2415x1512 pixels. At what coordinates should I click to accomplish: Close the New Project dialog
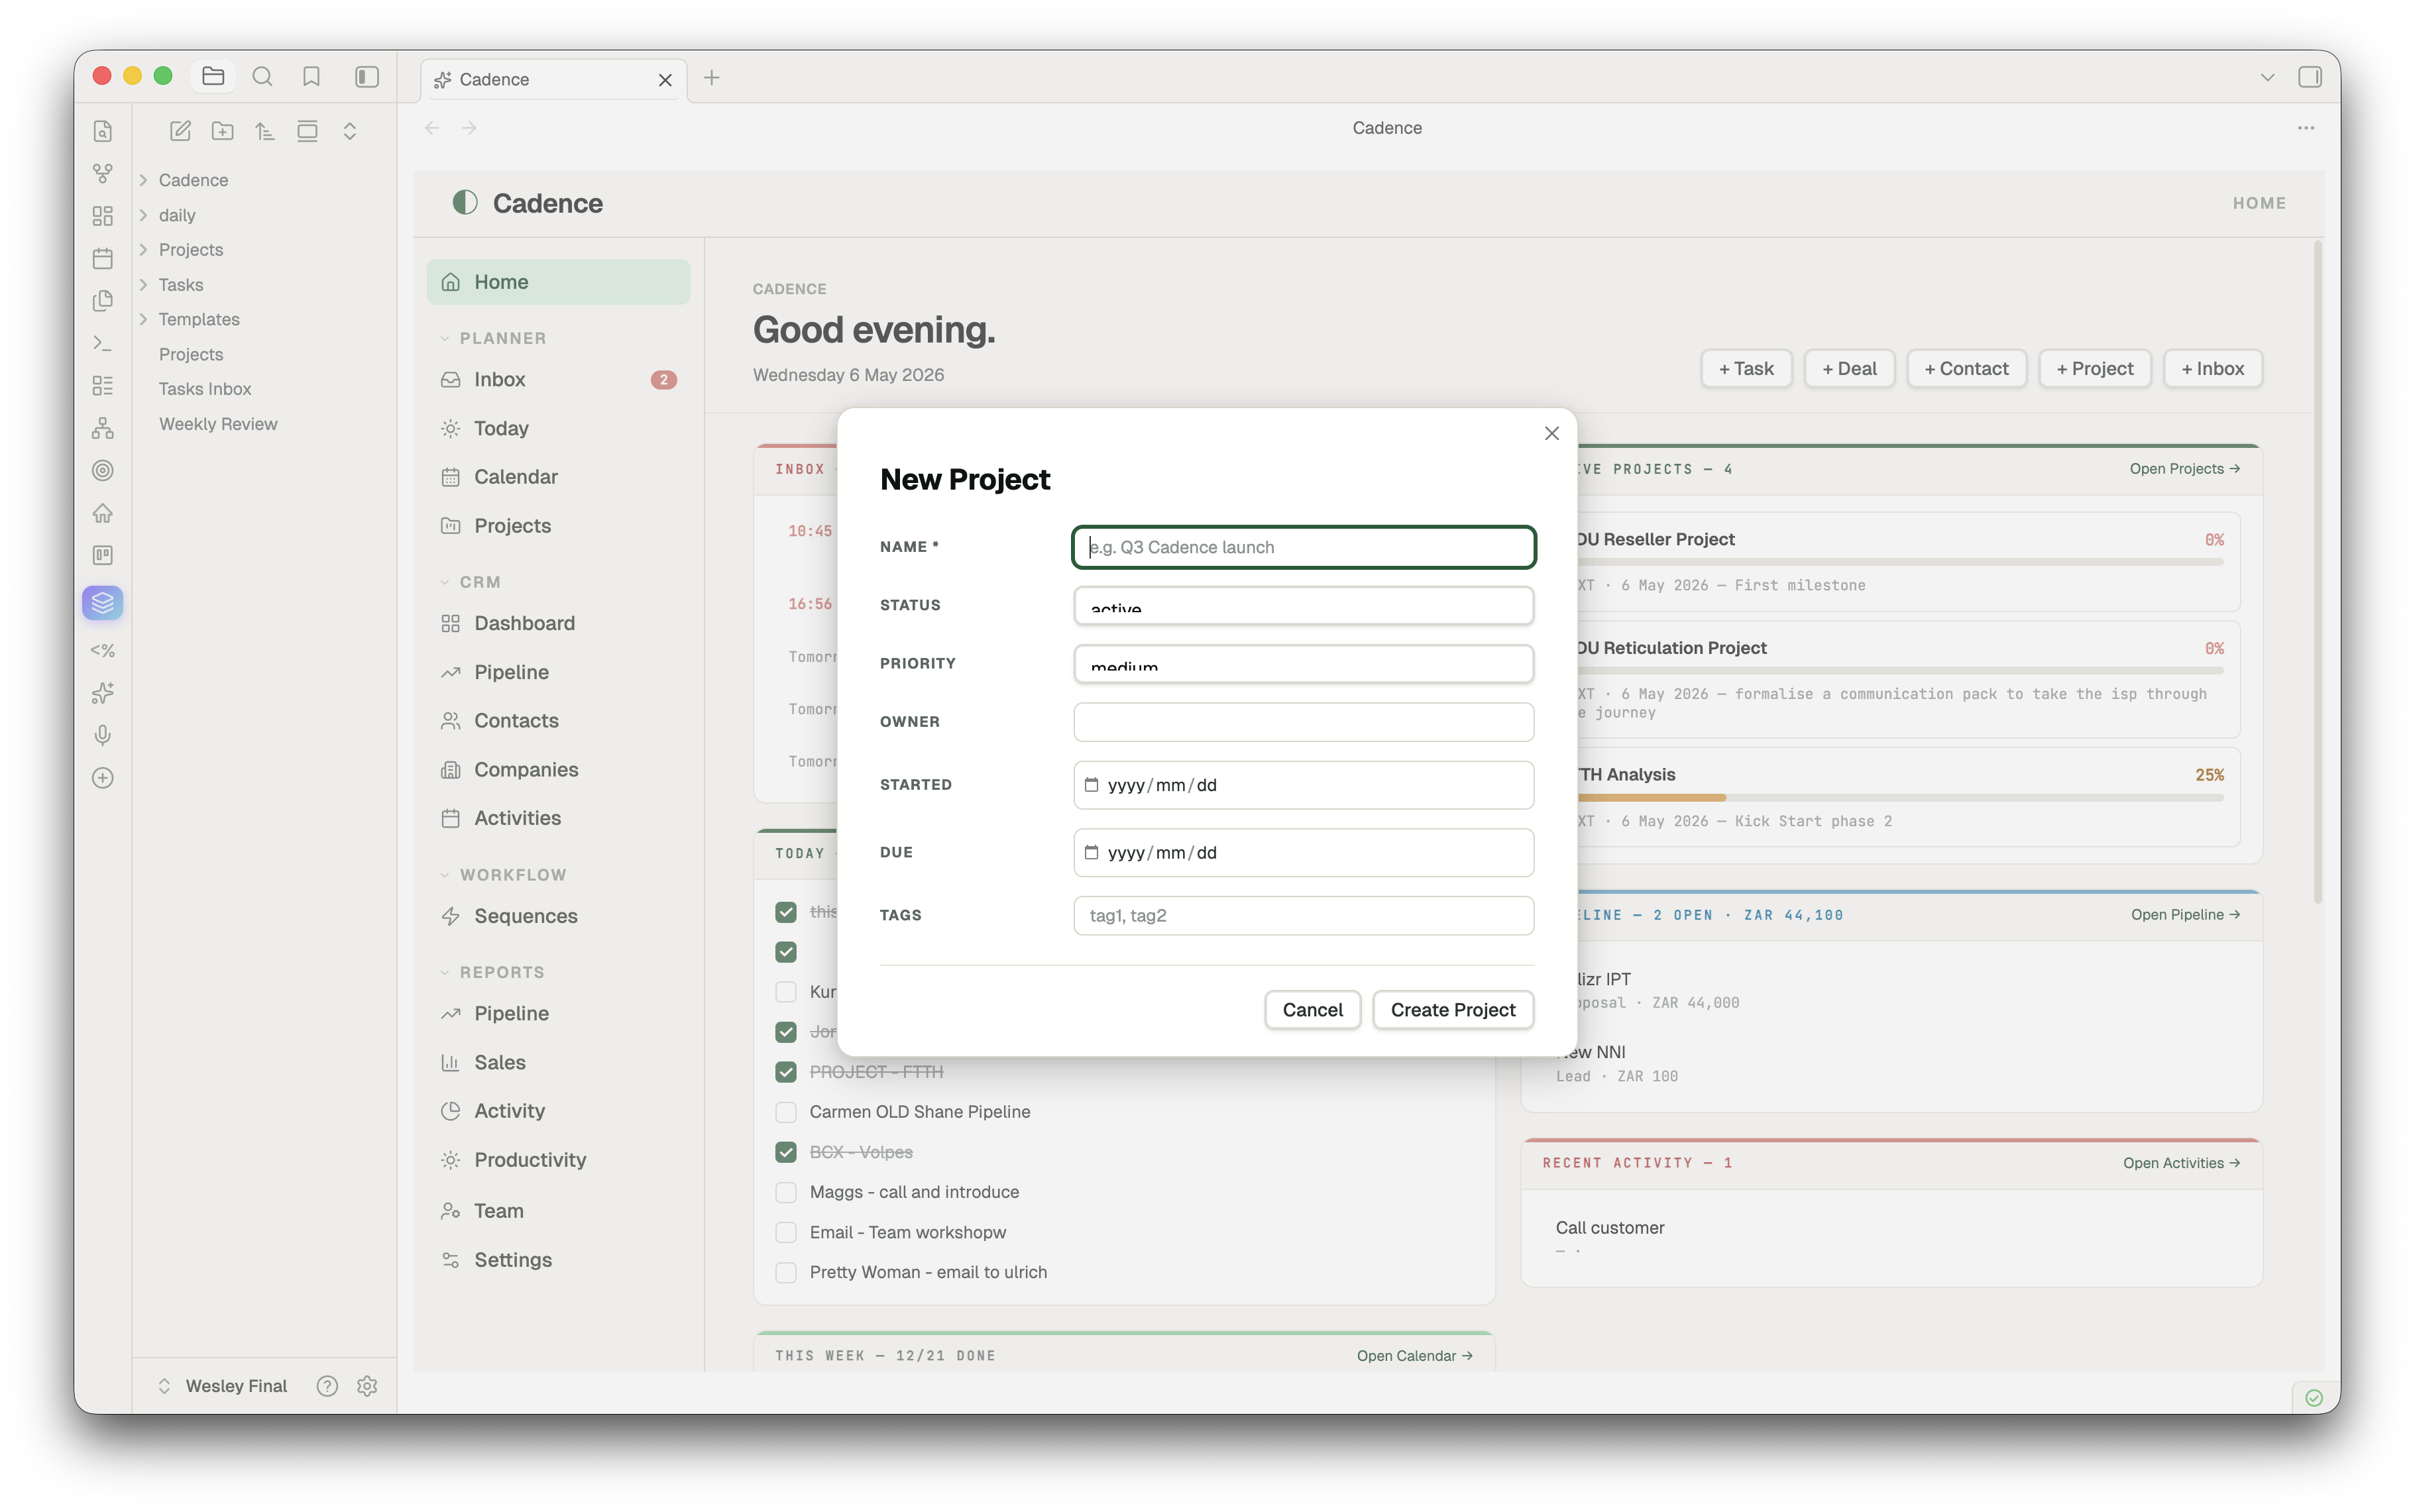[1552, 433]
